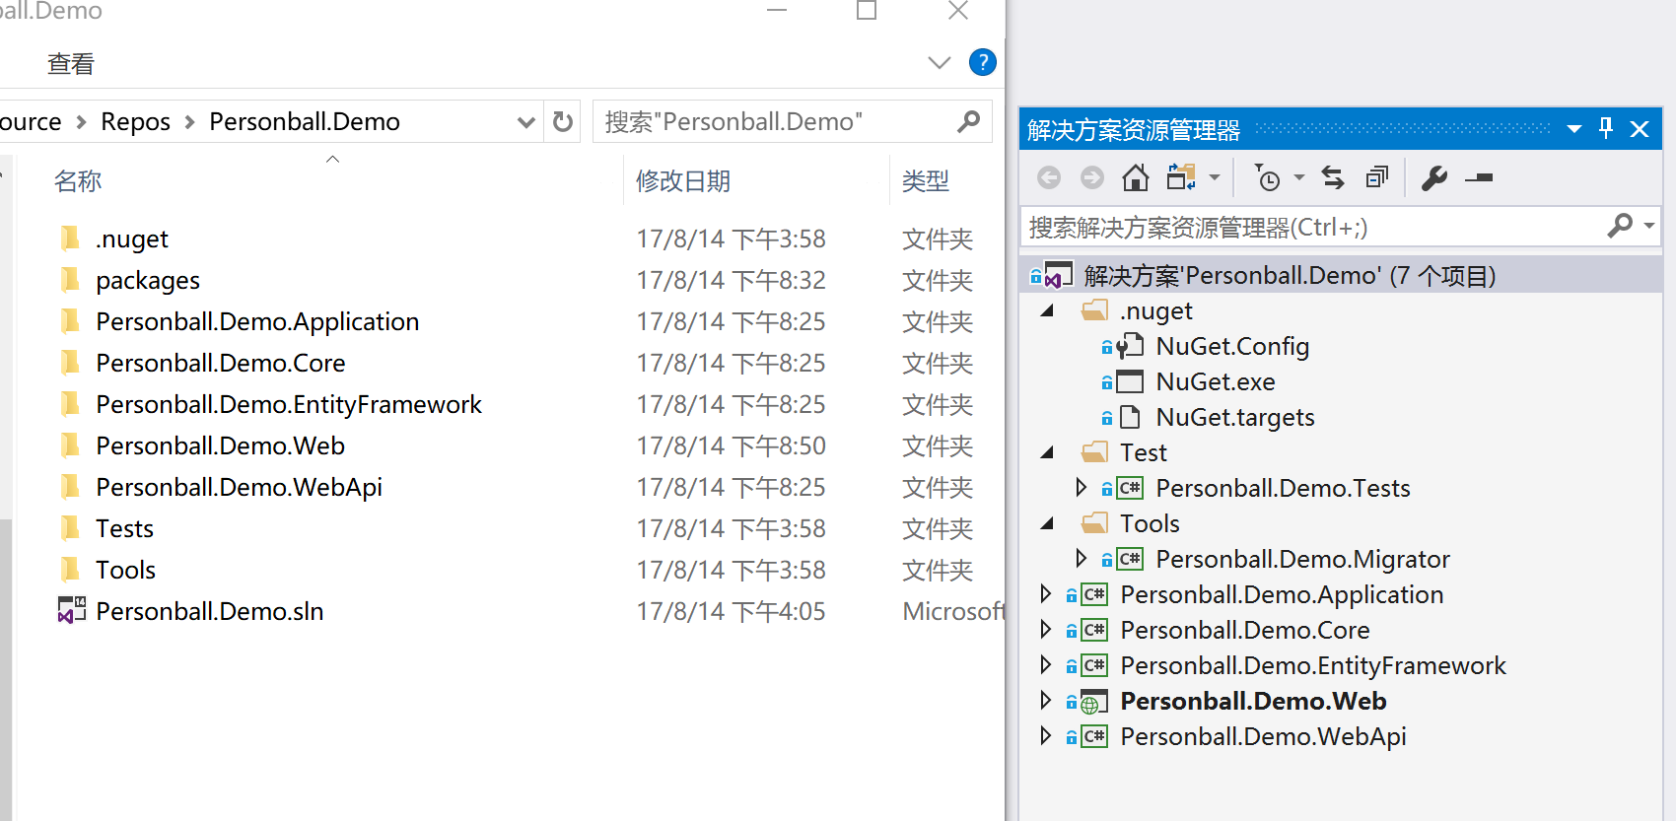
Task: Open the search options dropdown in Solution Explorer
Action: [1648, 226]
